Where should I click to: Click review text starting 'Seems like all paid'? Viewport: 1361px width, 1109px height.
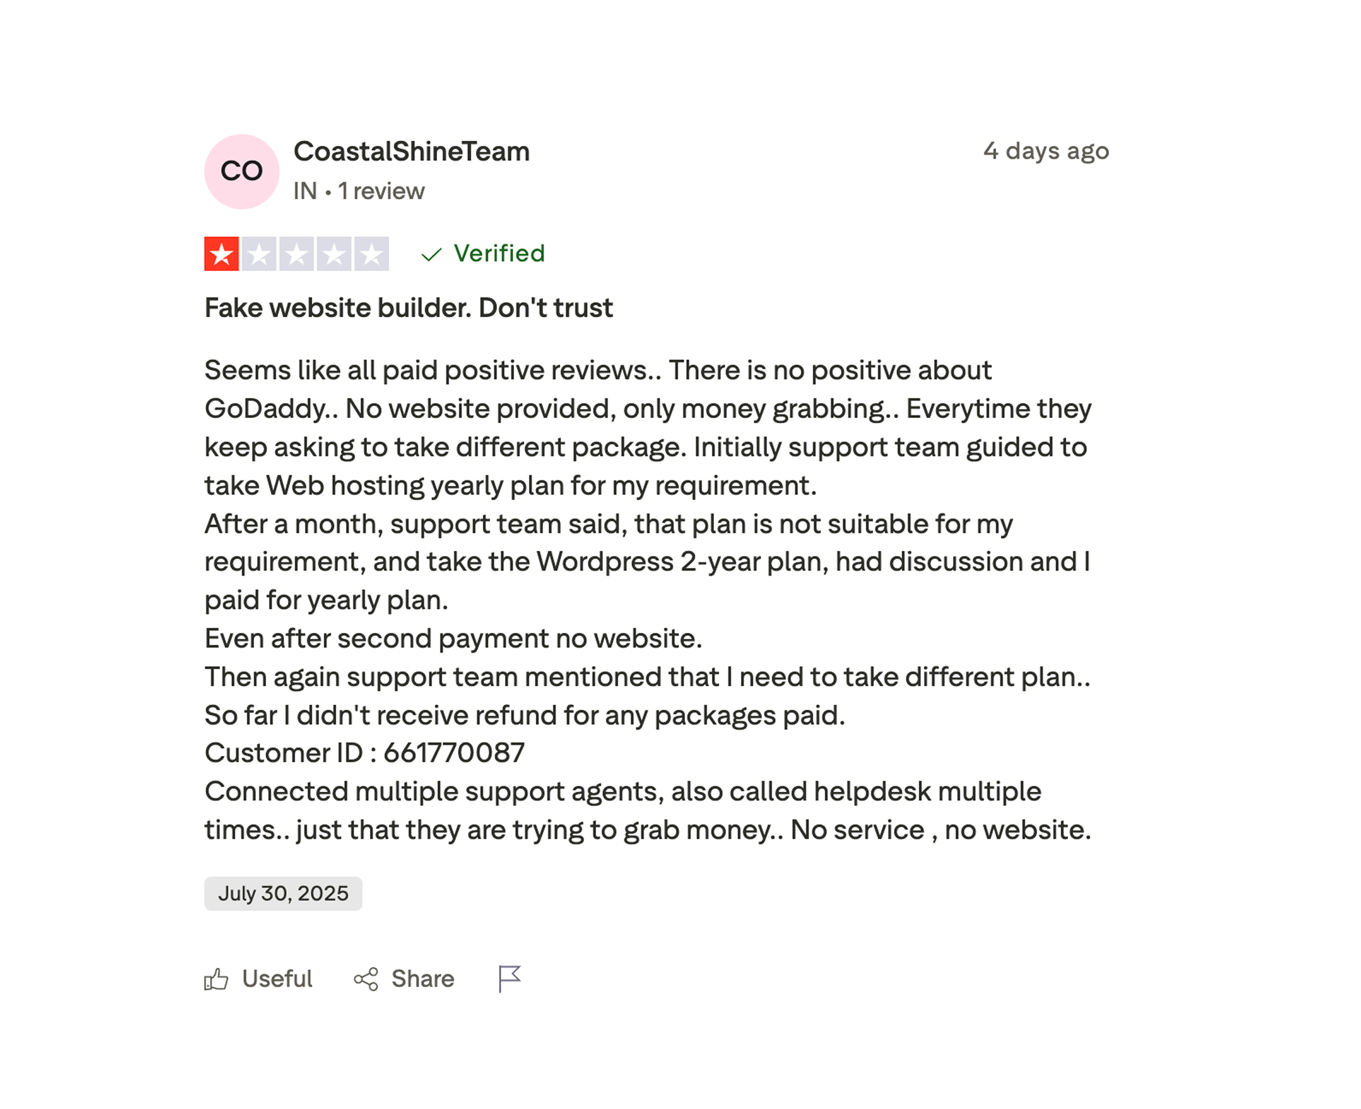point(647,600)
